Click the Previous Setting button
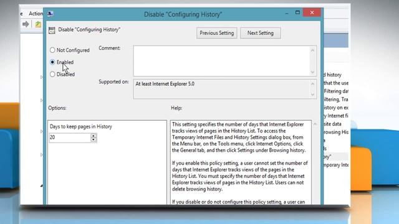The image size is (399, 224). [216, 33]
